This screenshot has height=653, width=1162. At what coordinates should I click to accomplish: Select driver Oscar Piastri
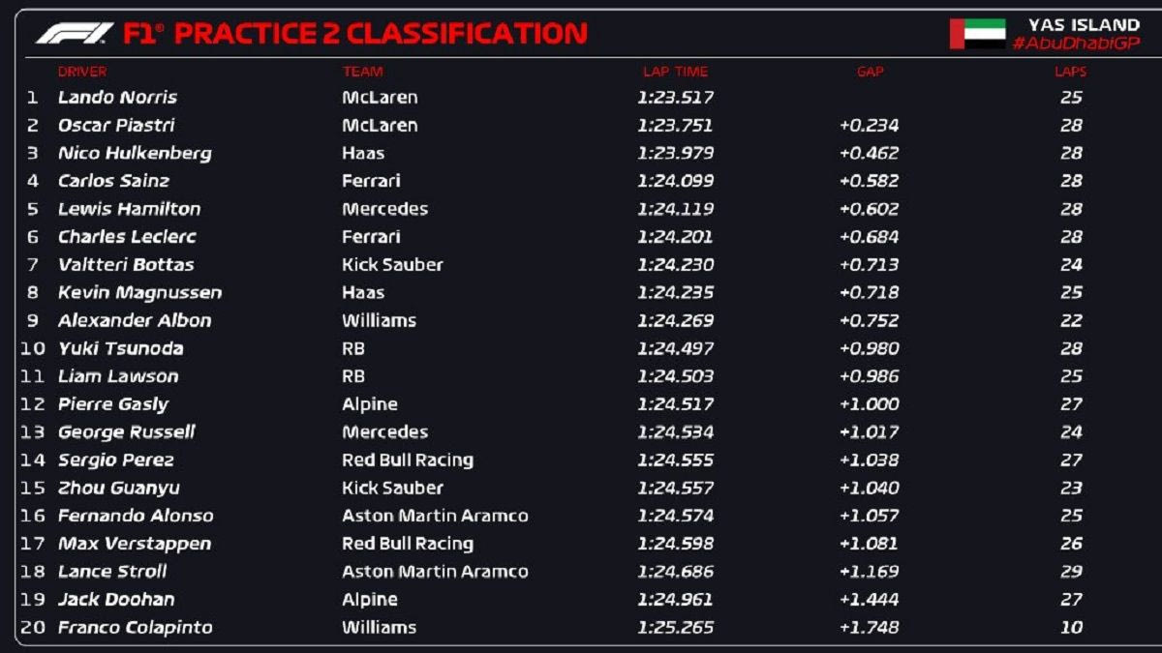pos(116,126)
